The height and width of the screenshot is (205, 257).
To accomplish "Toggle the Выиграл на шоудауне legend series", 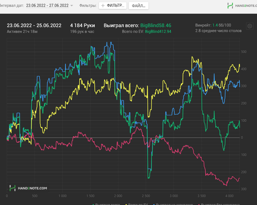I will click(173, 204).
